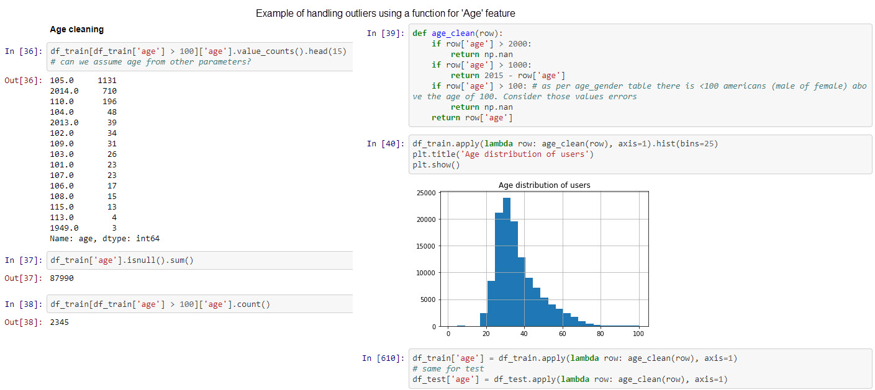Screen dimensions: 875x390
Task: Select the In [37] isnull sum cell
Action: click(x=199, y=260)
